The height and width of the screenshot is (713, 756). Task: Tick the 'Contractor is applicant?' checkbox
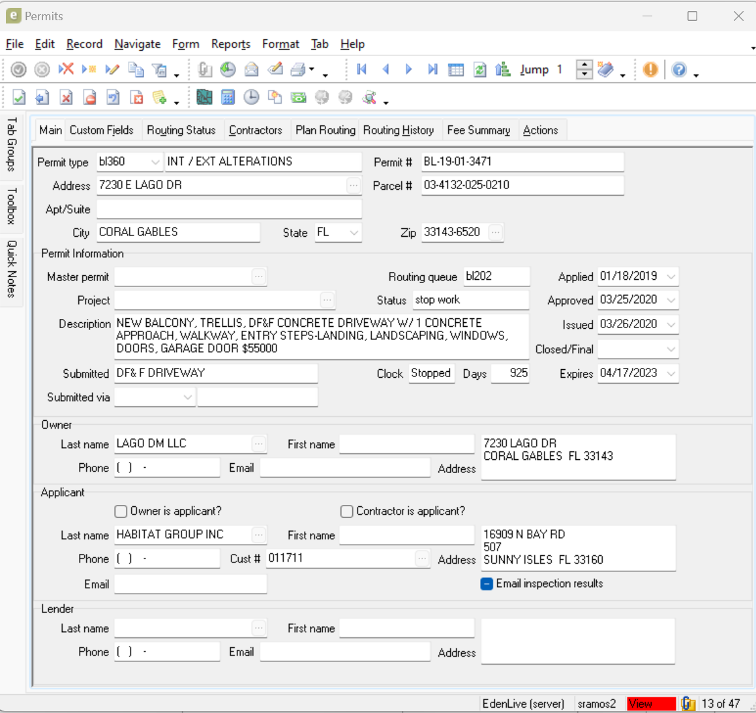pos(347,511)
